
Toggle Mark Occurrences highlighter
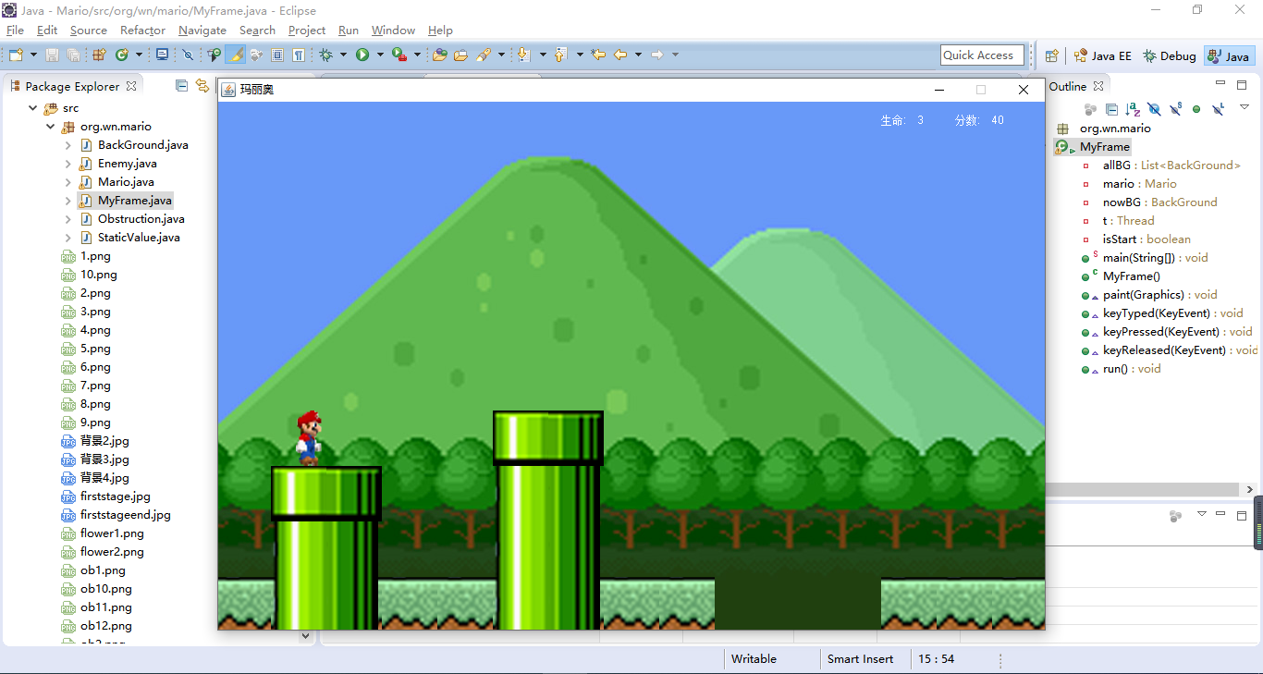236,55
